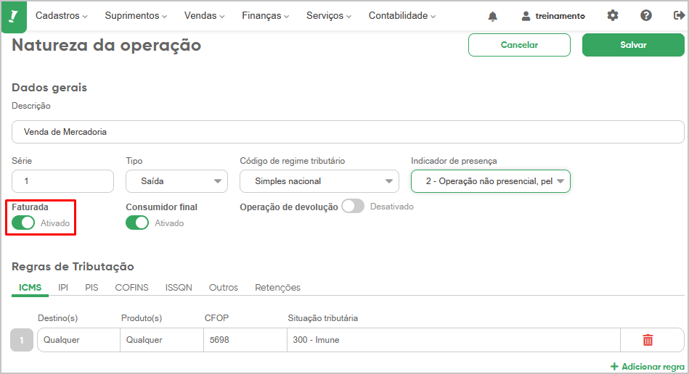The height and width of the screenshot is (374, 689).
Task: Click Adicionar regra link
Action: point(648,367)
